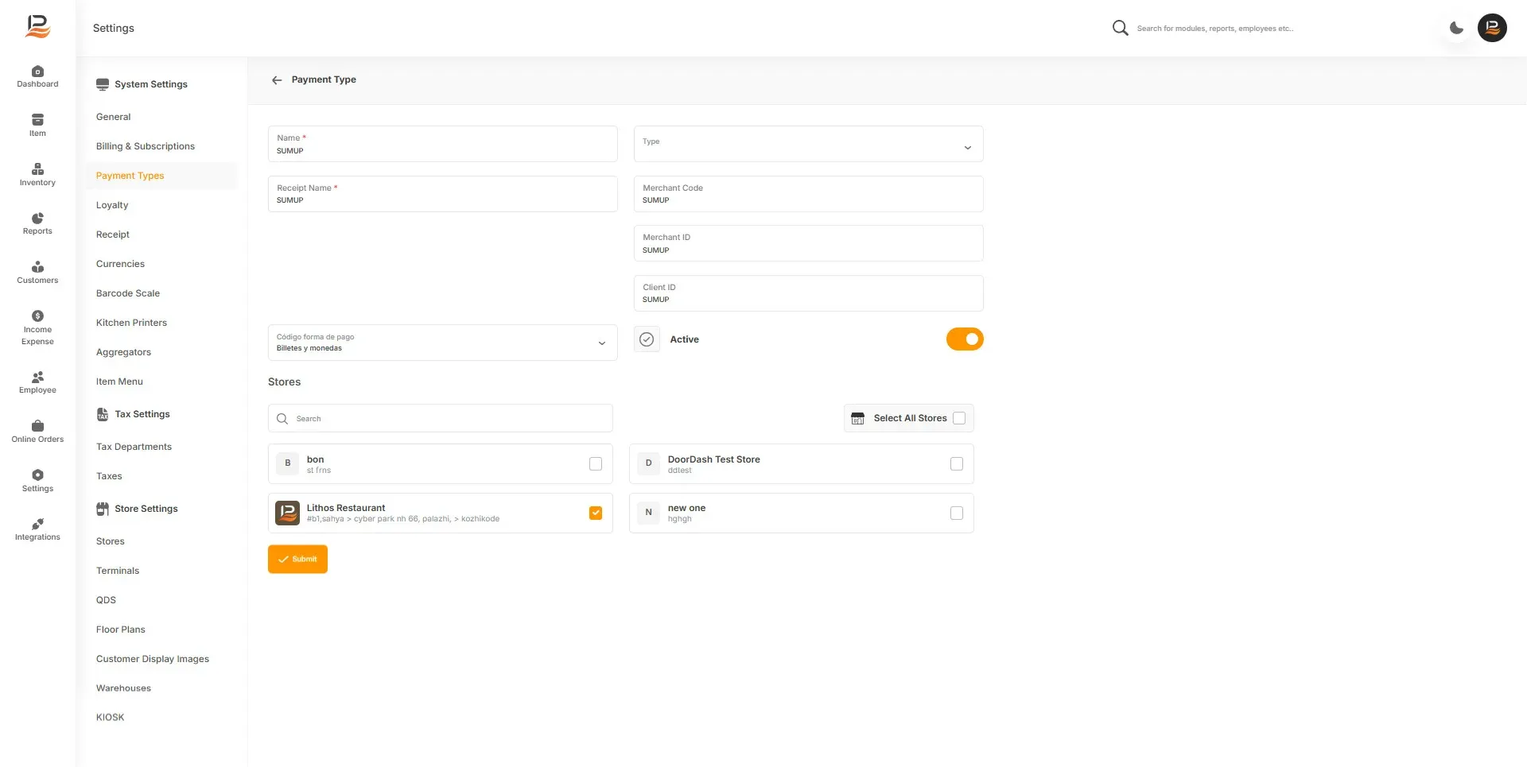This screenshot has height=767, width=1527.
Task: Open Floor Plans settings
Action: tap(121, 629)
